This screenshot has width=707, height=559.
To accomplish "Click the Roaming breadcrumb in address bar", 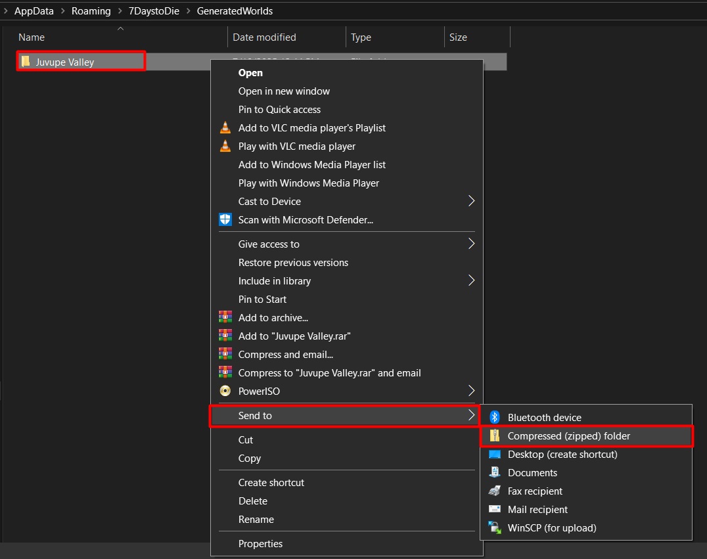I will (x=91, y=11).
